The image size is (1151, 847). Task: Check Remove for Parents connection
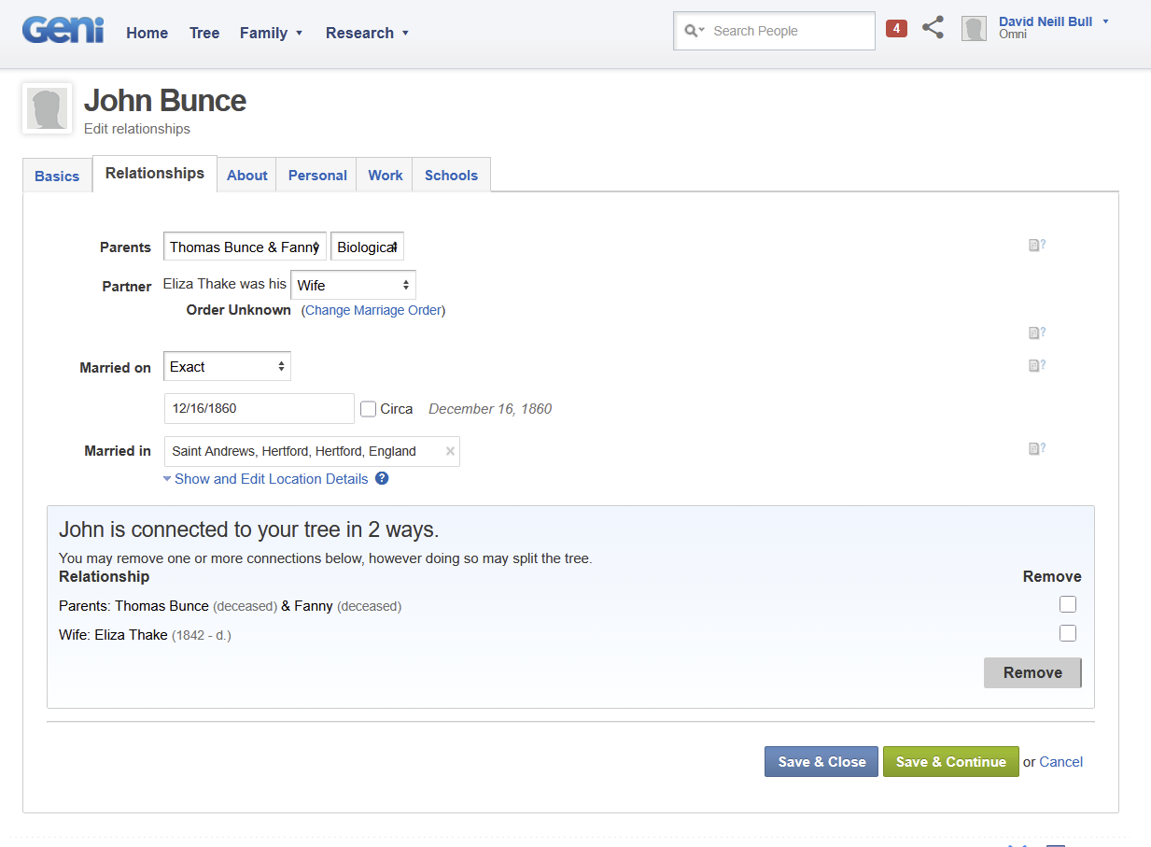pos(1068,604)
